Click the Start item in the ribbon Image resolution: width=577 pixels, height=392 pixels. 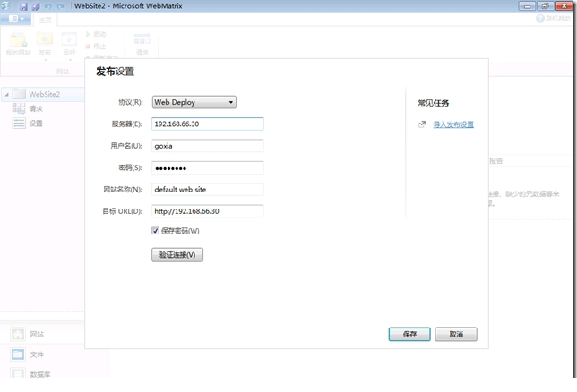coord(96,34)
